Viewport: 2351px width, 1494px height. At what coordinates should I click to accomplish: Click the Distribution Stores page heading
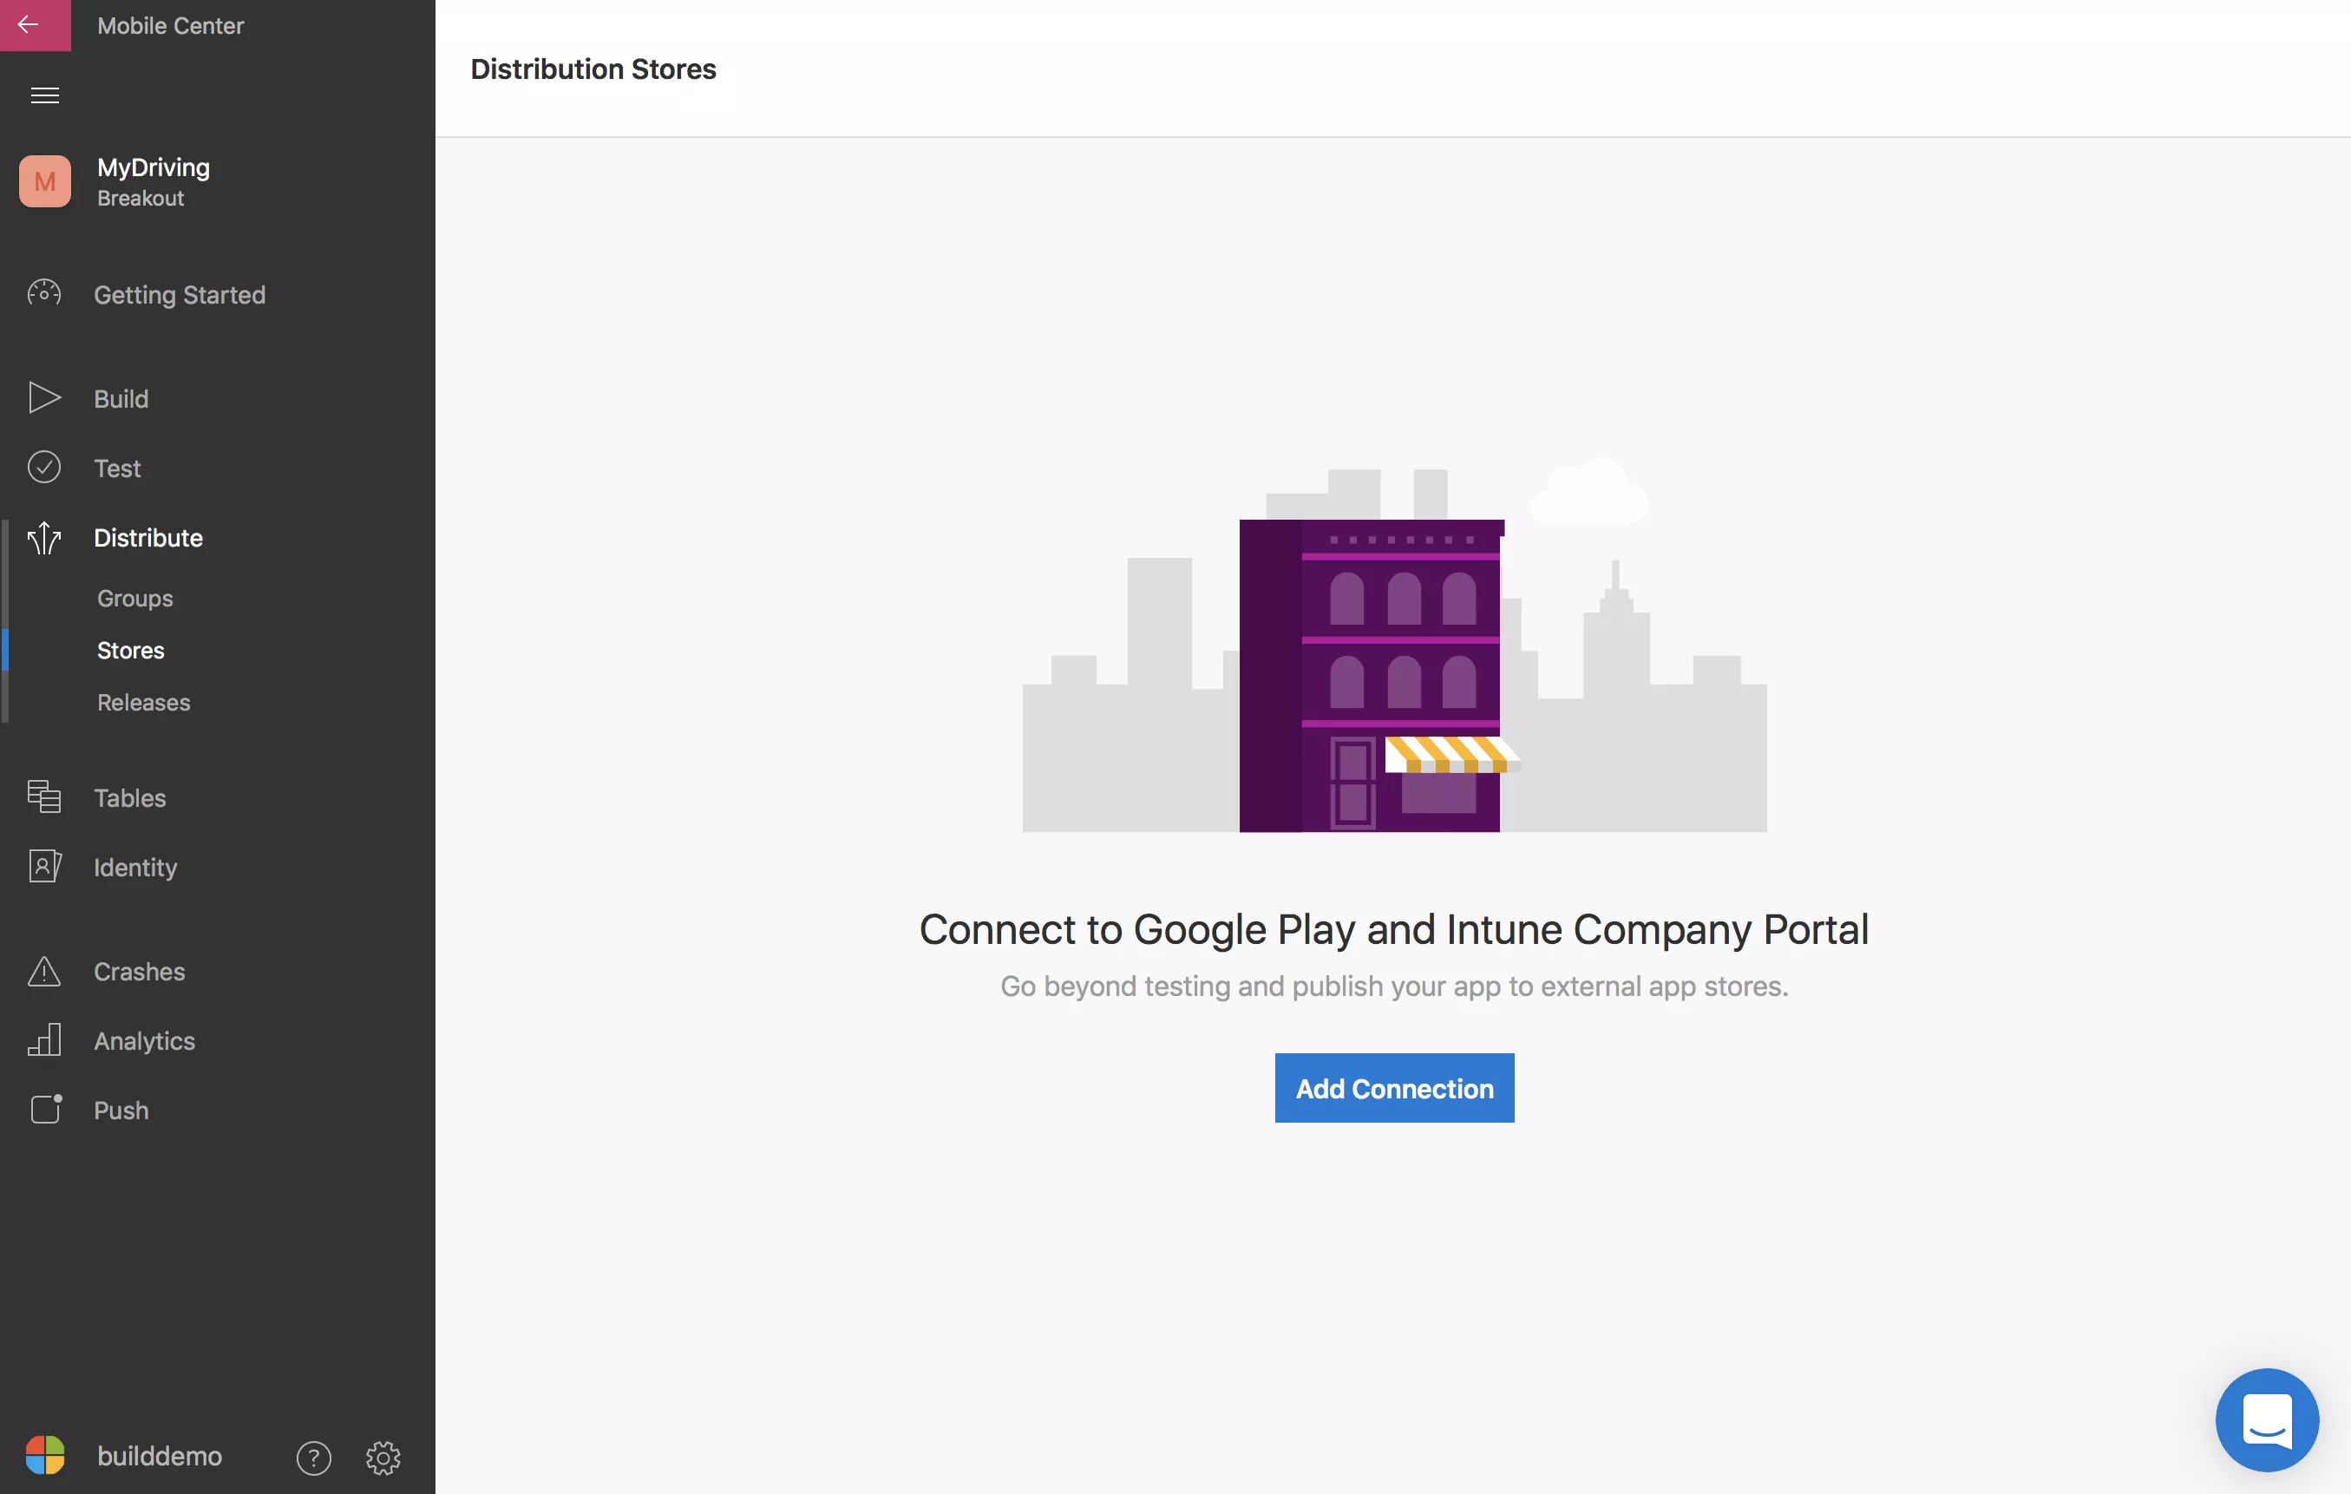click(593, 69)
